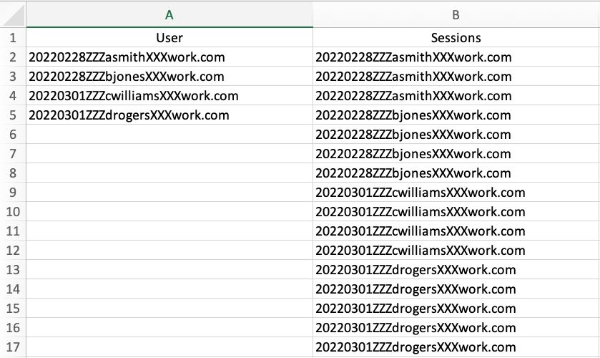
Task: Select row 13 header
Action: tap(13, 270)
